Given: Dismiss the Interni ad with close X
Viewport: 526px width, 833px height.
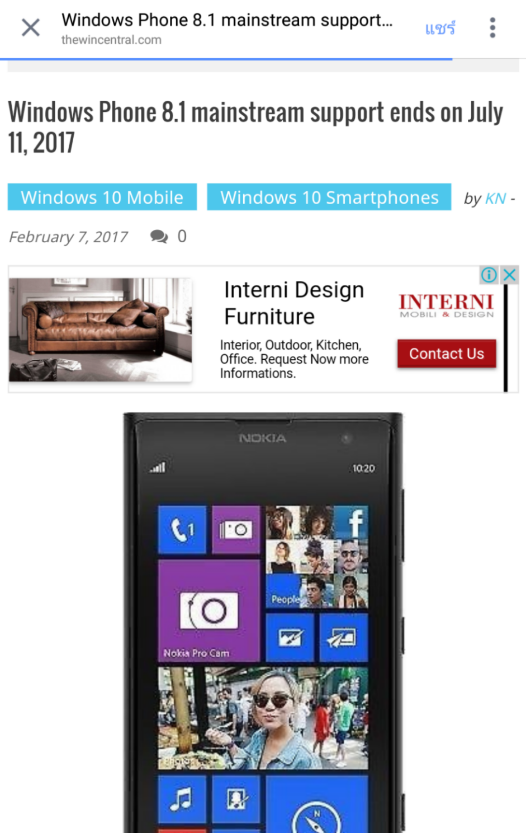Looking at the screenshot, I should click(509, 275).
